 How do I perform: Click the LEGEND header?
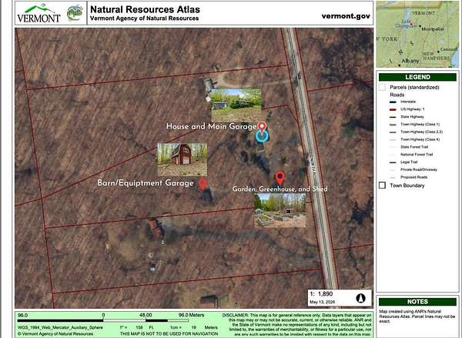pos(417,77)
